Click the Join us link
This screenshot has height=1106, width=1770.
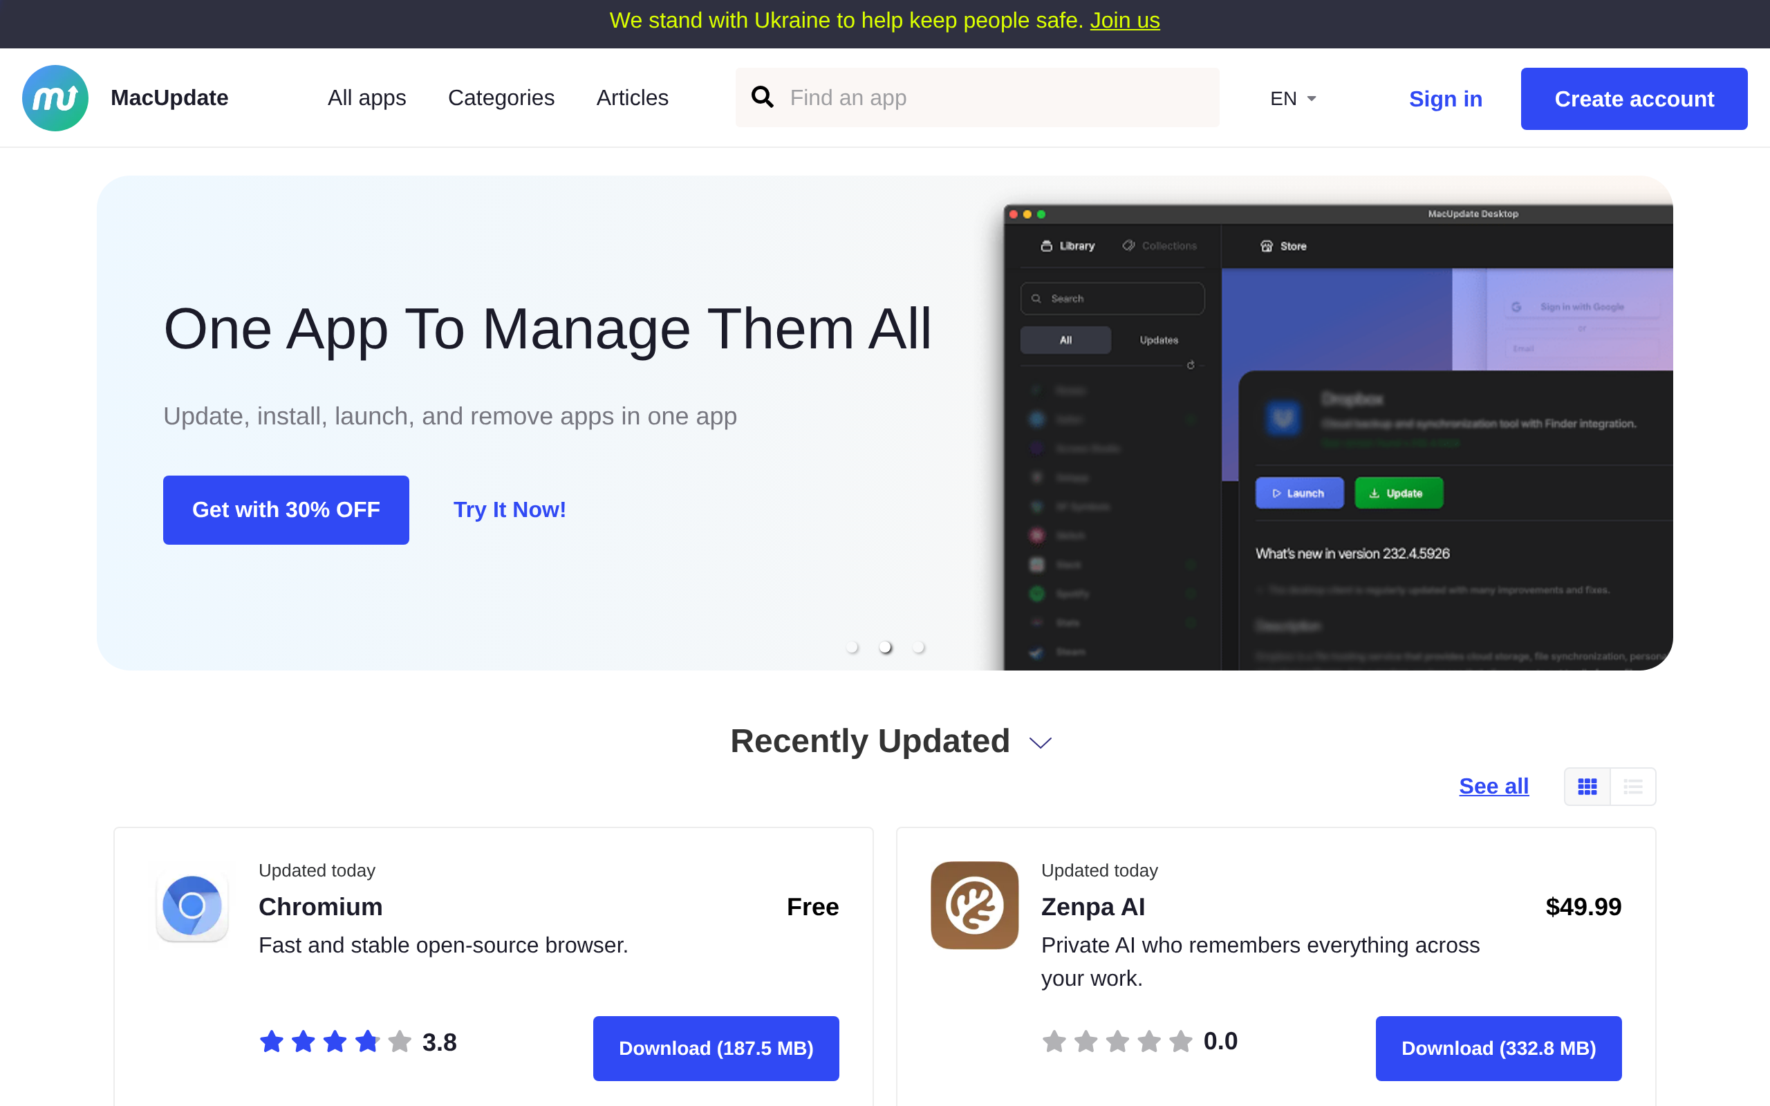point(1124,21)
